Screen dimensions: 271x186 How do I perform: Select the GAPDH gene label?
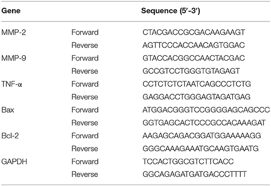click(x=14, y=162)
